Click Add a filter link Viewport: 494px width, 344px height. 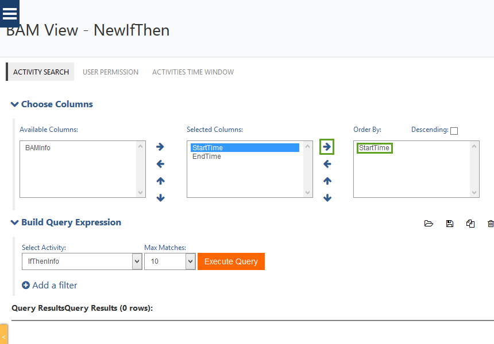coord(49,286)
